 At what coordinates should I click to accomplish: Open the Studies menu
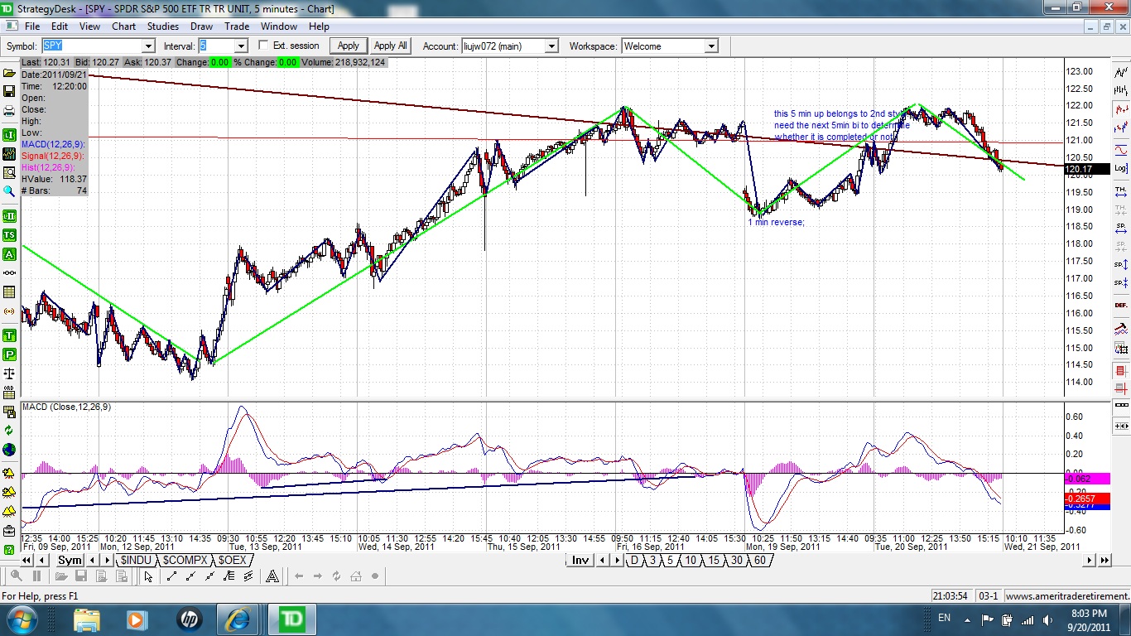click(x=163, y=26)
